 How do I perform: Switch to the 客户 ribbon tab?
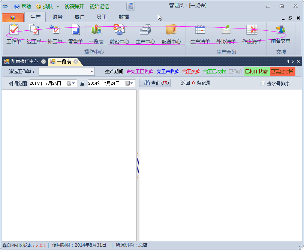pyautogui.click(x=79, y=17)
